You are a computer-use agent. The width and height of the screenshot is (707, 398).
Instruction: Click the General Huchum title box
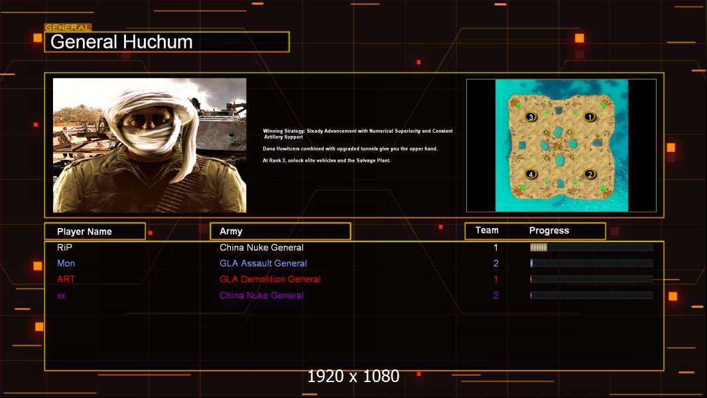coord(167,42)
